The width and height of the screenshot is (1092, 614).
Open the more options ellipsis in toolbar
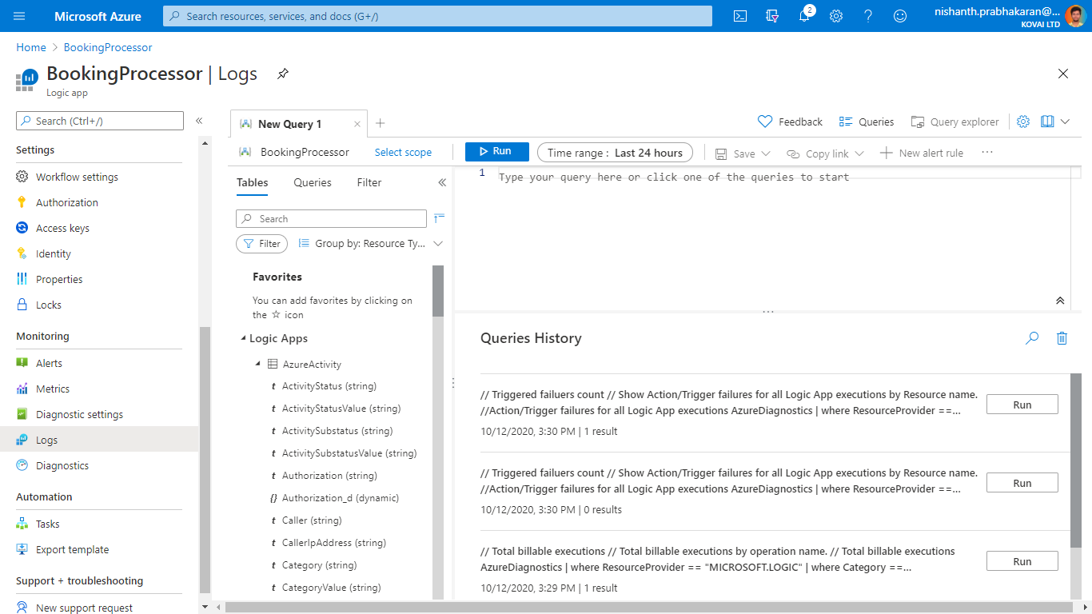click(x=987, y=153)
